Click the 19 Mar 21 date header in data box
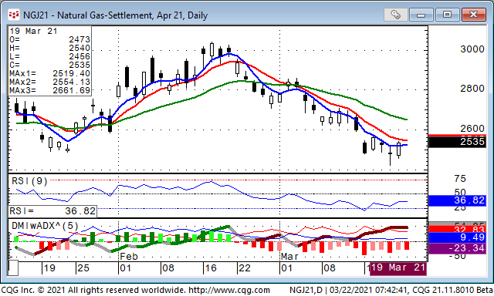The image size is (494, 296). click(33, 31)
